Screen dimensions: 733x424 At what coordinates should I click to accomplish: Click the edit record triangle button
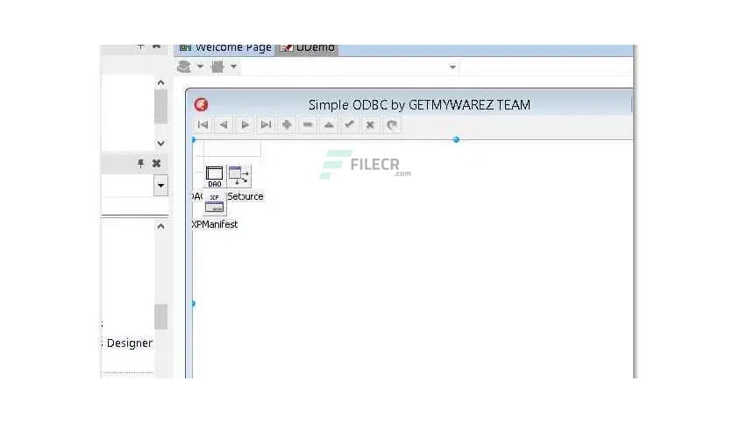(329, 124)
